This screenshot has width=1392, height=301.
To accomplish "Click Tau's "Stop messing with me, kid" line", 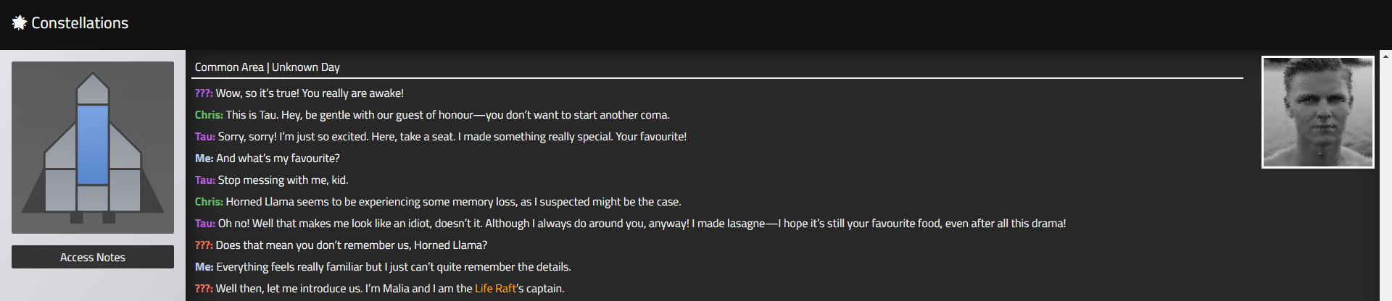I will pyautogui.click(x=271, y=180).
